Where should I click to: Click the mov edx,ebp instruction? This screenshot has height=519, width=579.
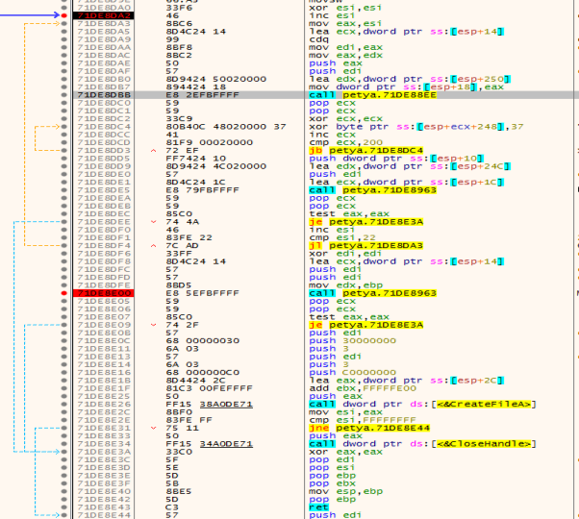click(x=345, y=285)
